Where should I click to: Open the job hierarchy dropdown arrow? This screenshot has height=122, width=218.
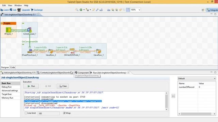click(x=90, y=10)
